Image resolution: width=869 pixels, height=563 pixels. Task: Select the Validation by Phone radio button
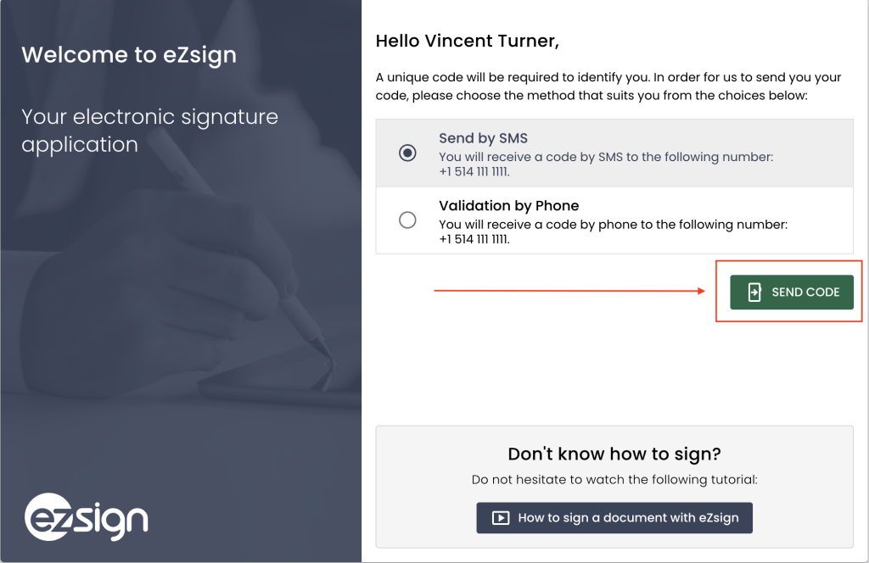tap(407, 220)
